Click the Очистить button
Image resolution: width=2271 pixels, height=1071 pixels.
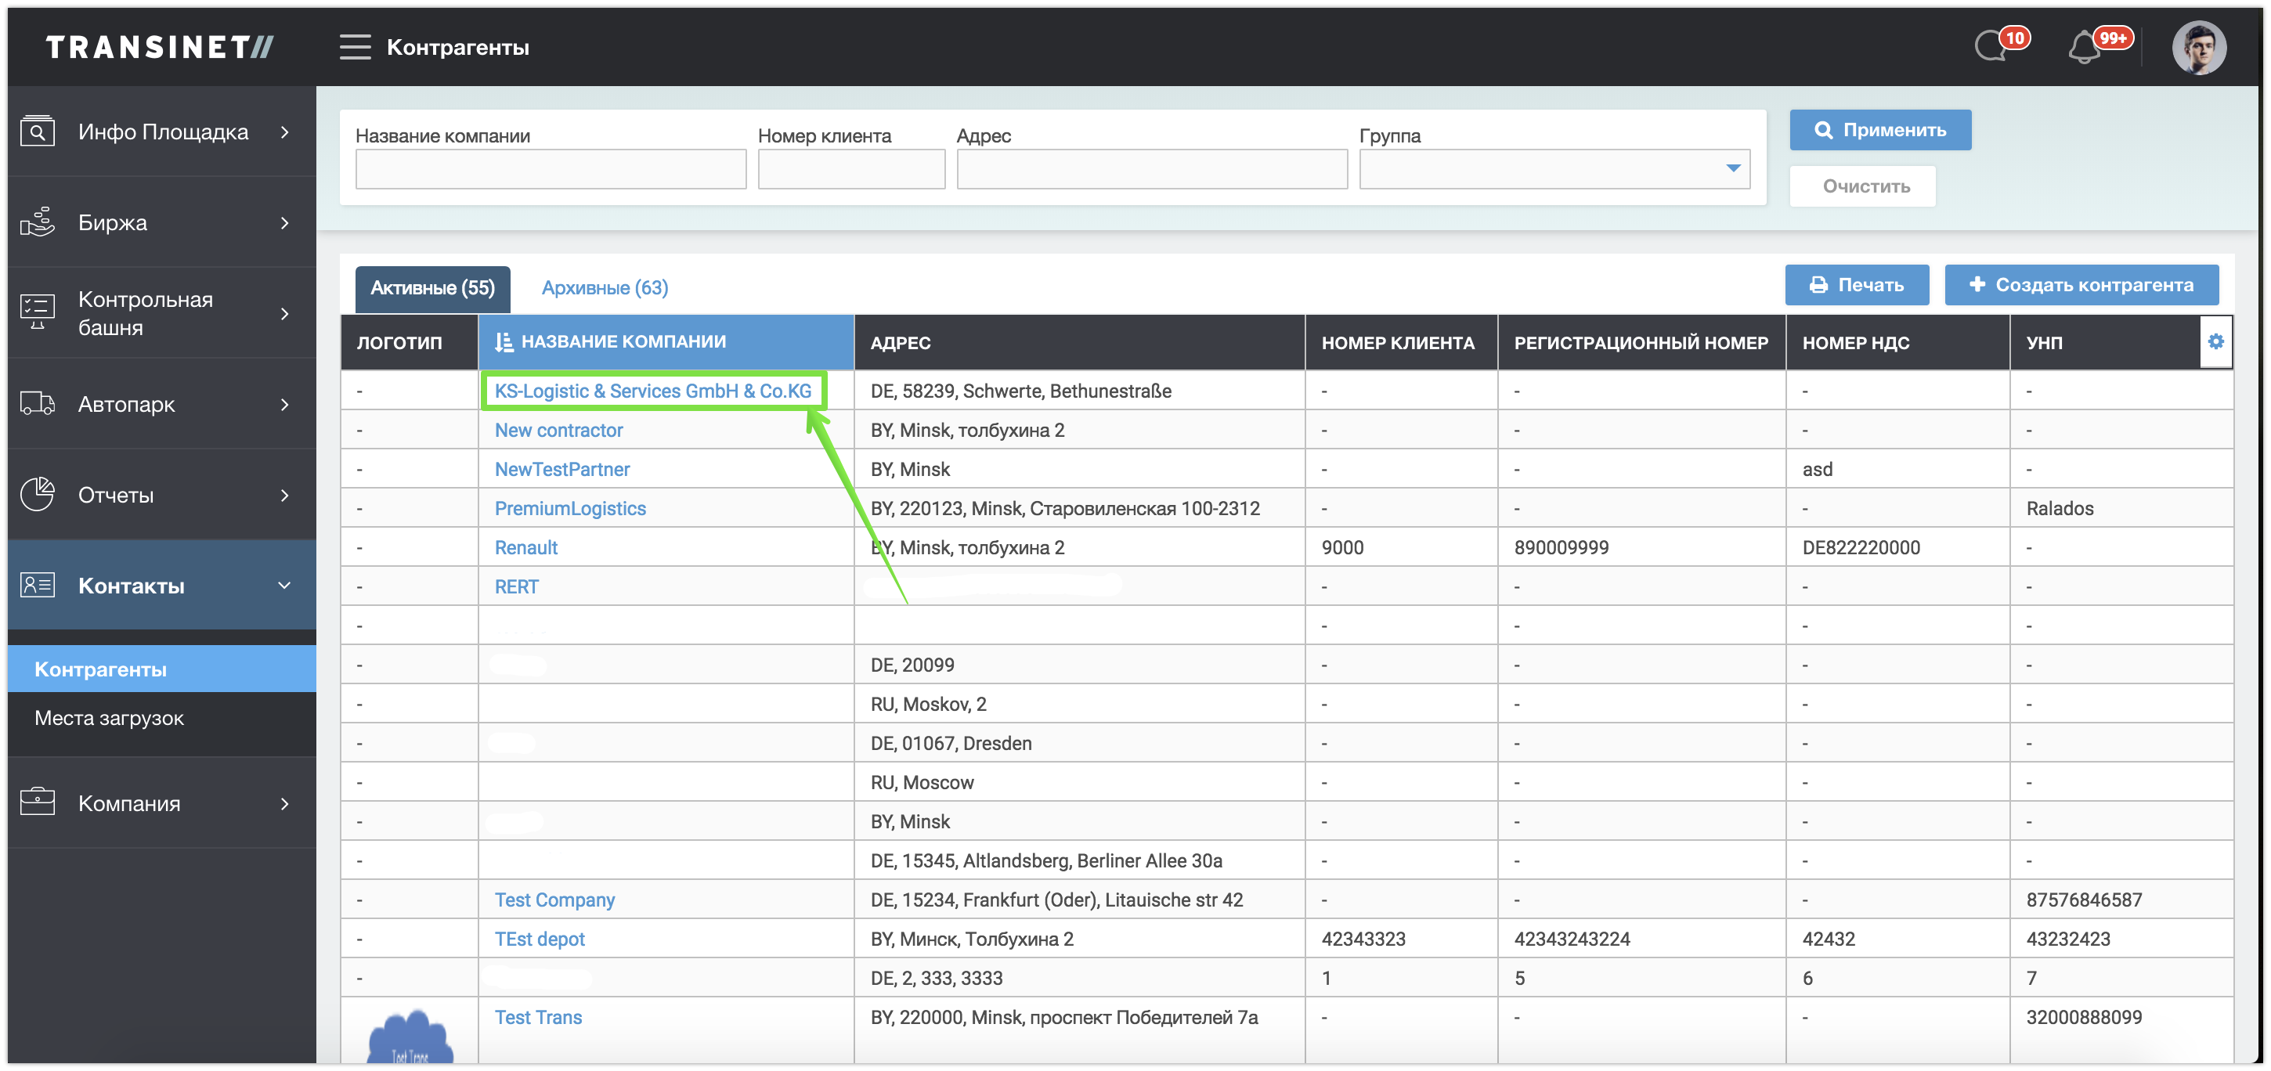coord(1862,186)
